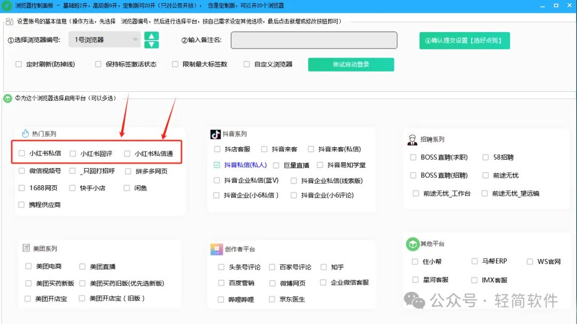
Task: Enable 微信视频号 platform
Action: click(x=22, y=171)
